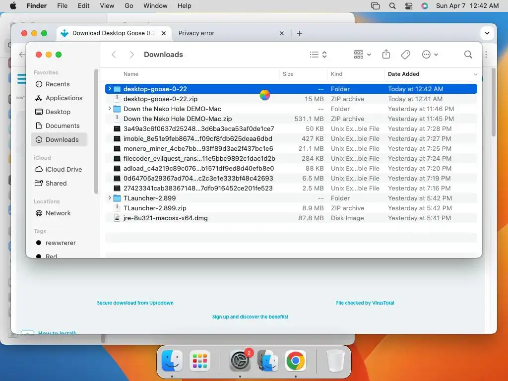Click the TLauncher-2.899 folder icon
The width and height of the screenshot is (508, 381).
(x=117, y=198)
